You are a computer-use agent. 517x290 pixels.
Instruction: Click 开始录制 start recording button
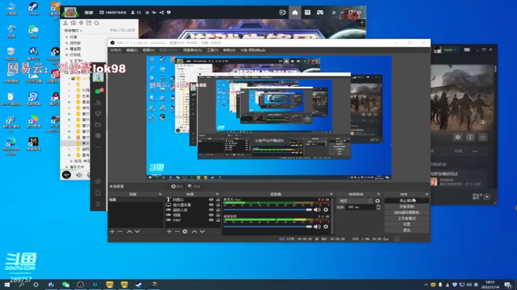point(407,206)
